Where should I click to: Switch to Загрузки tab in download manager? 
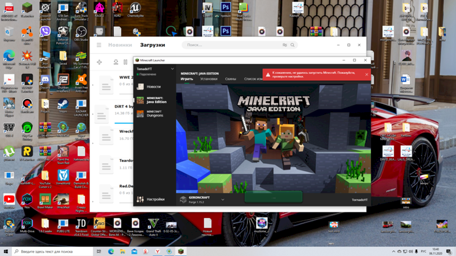[x=152, y=45]
